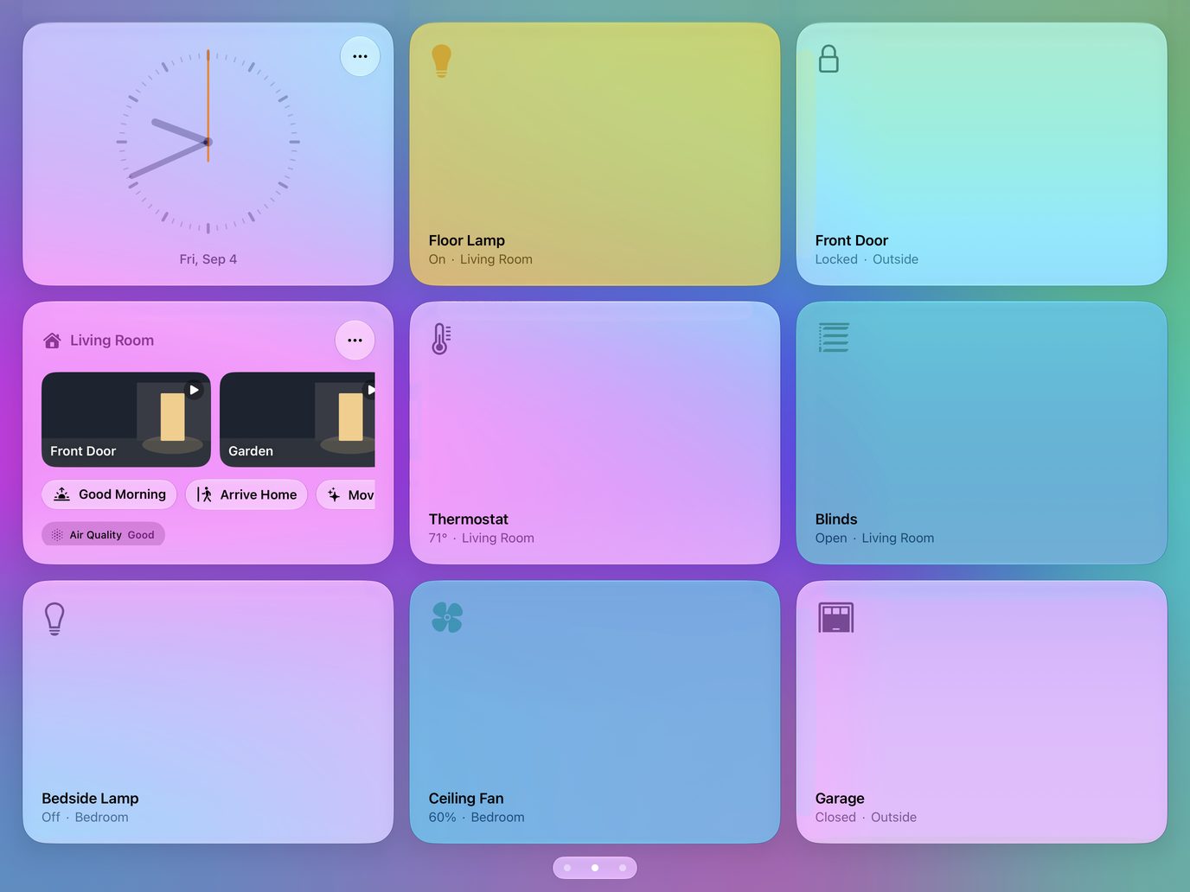The height and width of the screenshot is (892, 1190).
Task: Open the Living Room more options menu
Action: pyautogui.click(x=355, y=341)
